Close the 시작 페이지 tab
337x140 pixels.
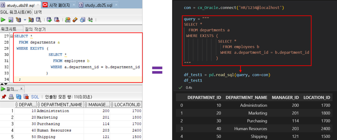[74, 5]
